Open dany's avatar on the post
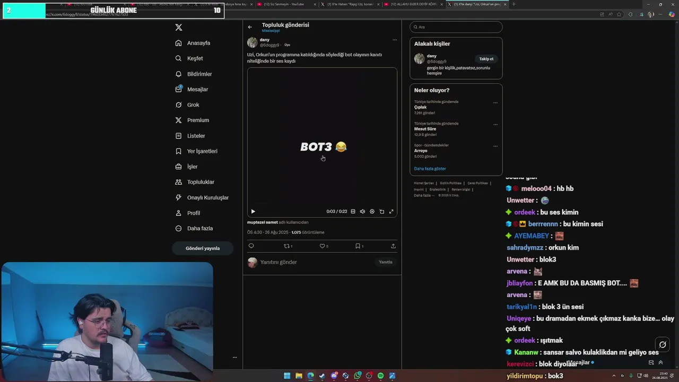The width and height of the screenshot is (679, 382). tap(252, 42)
